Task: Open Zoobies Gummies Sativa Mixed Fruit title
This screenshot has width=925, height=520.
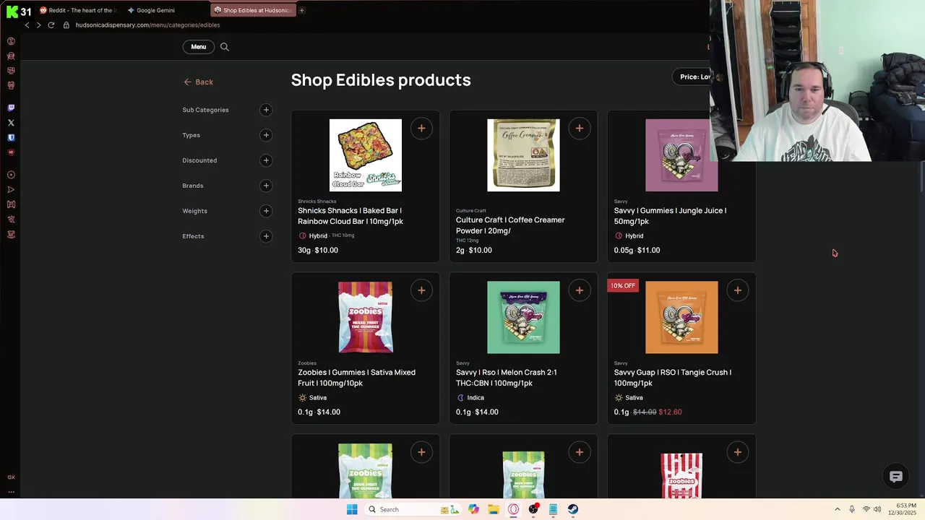Action: coord(356,378)
